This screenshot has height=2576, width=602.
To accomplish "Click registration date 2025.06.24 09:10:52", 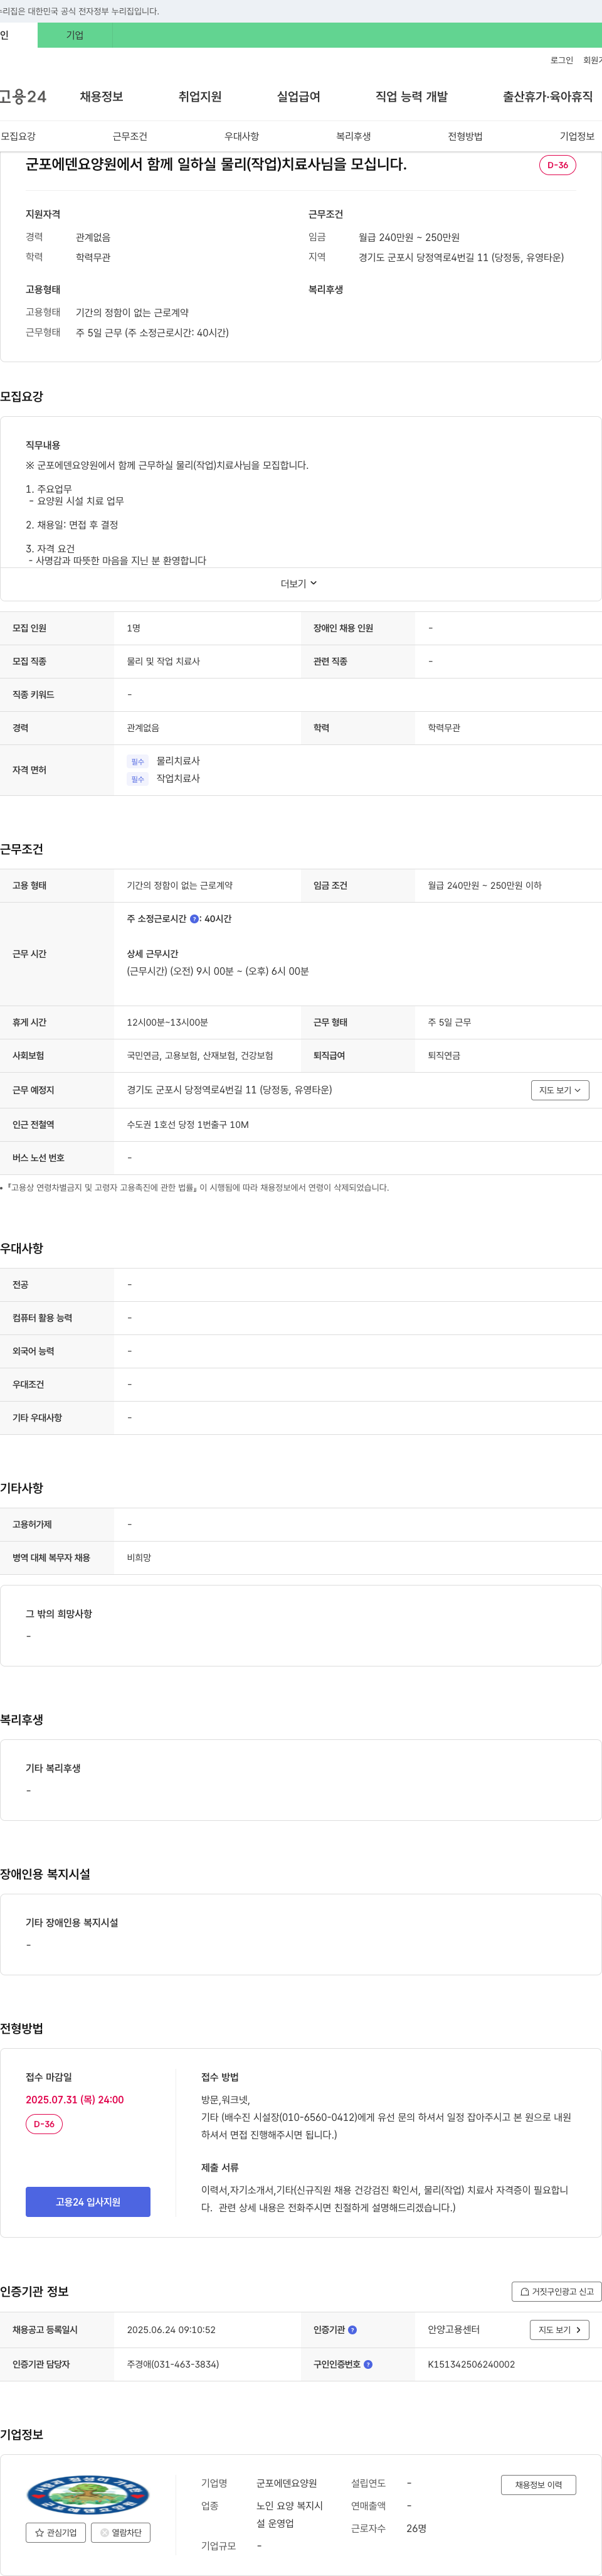I will [171, 2329].
